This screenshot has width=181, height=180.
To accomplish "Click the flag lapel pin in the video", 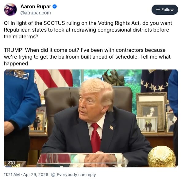I will click(x=111, y=128).
